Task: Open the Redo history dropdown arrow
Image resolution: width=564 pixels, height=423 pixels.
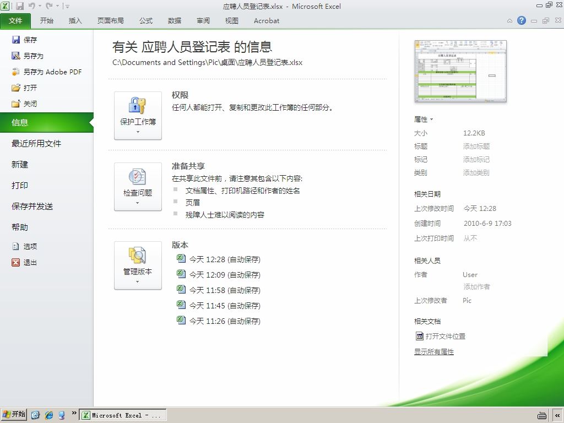Action: pyautogui.click(x=57, y=6)
